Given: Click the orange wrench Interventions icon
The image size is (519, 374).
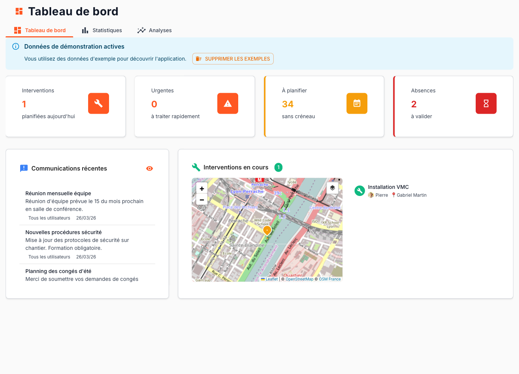Looking at the screenshot, I should pos(99,104).
